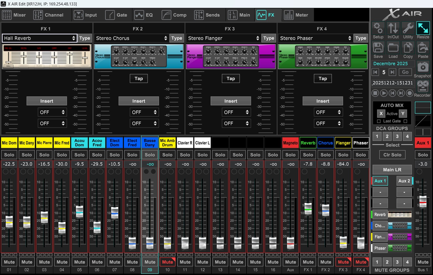The width and height of the screenshot is (433, 275).
Task: Switch to the EQ tab
Action: (144, 15)
